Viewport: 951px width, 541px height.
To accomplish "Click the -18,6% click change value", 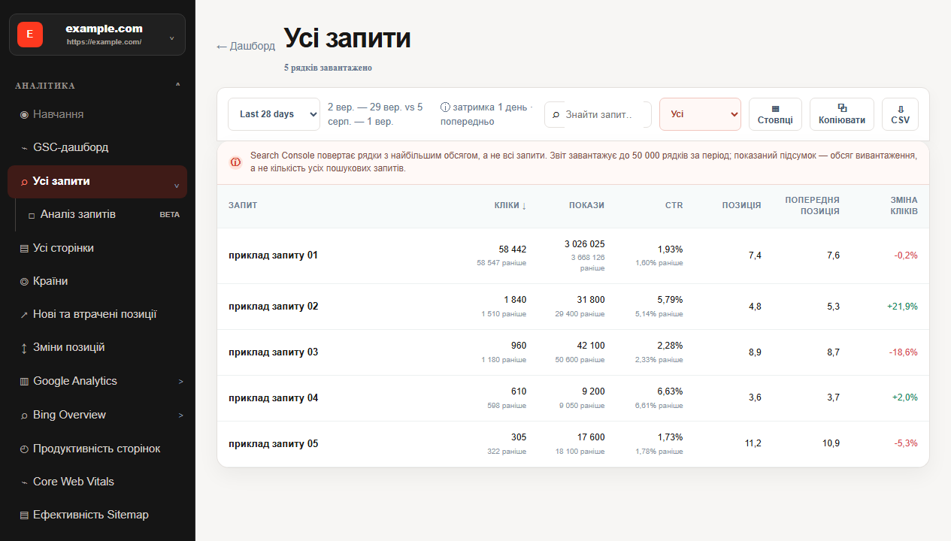I will click(x=904, y=352).
